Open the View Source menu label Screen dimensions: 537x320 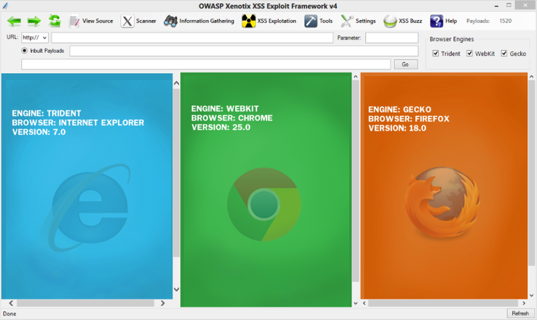click(97, 21)
